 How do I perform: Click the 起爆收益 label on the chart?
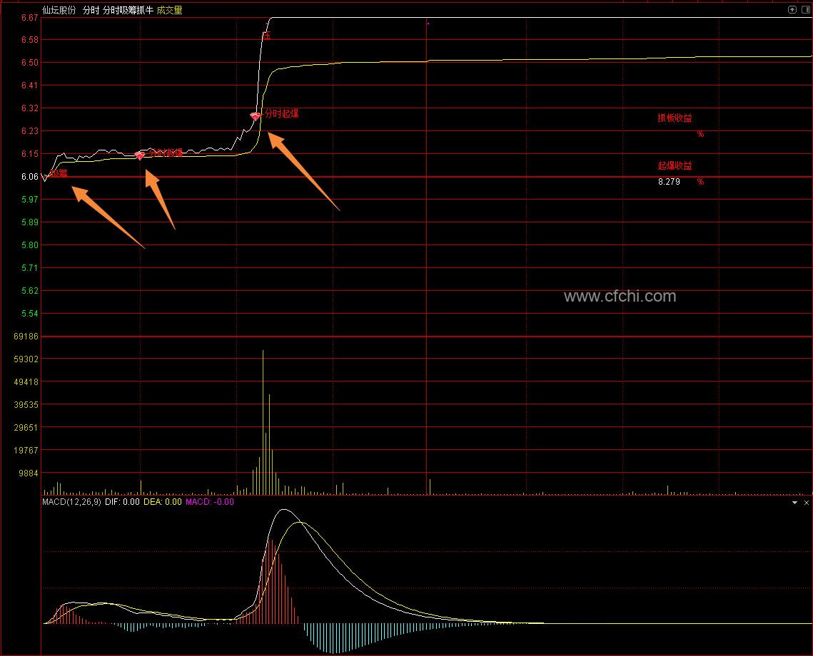(x=675, y=165)
